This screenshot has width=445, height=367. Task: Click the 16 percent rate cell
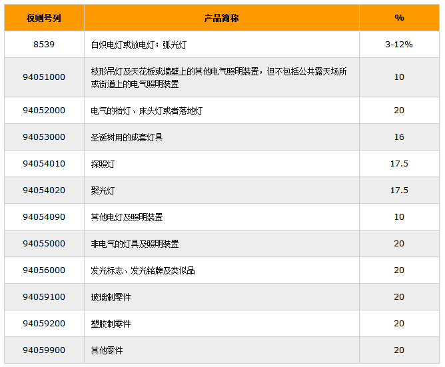(399, 137)
